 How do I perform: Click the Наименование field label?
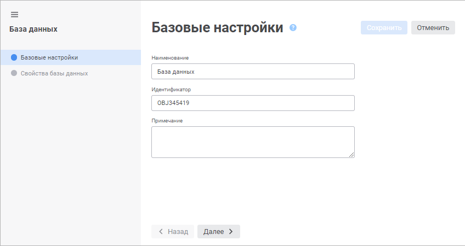click(169, 57)
